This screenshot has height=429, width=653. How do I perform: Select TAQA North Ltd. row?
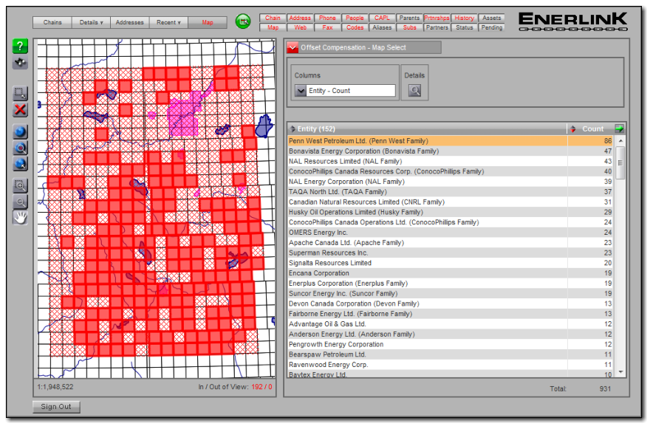(451, 192)
